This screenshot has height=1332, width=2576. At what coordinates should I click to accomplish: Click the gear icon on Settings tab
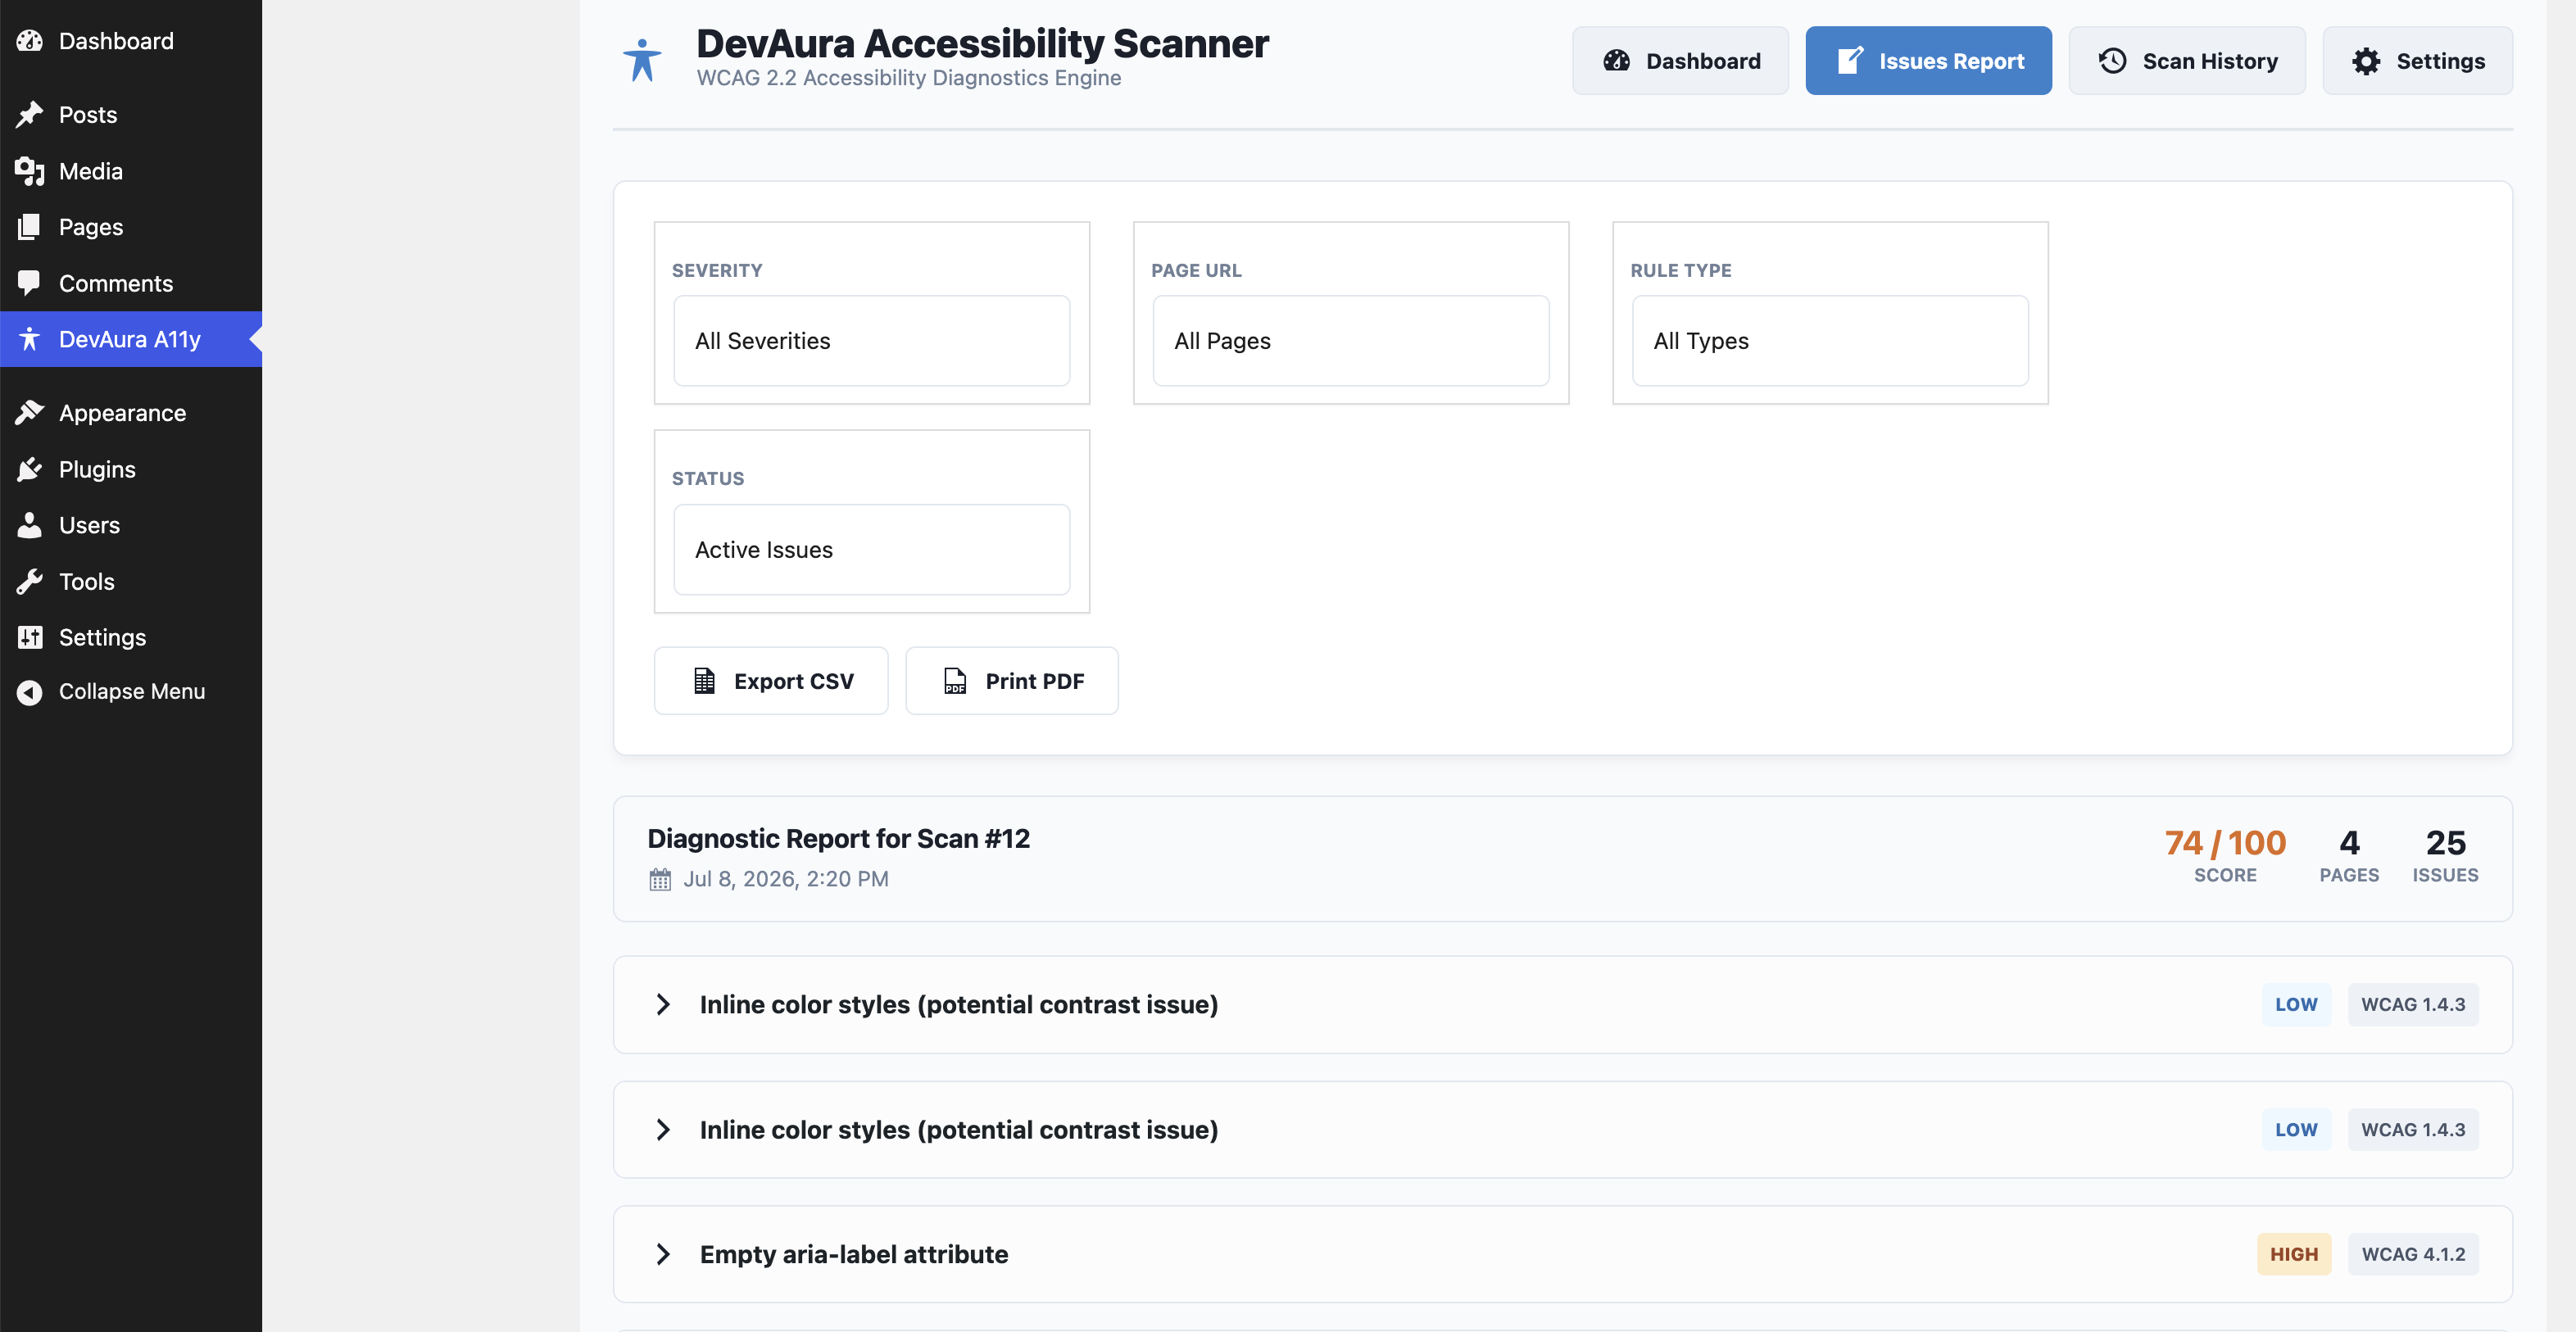(x=2366, y=61)
